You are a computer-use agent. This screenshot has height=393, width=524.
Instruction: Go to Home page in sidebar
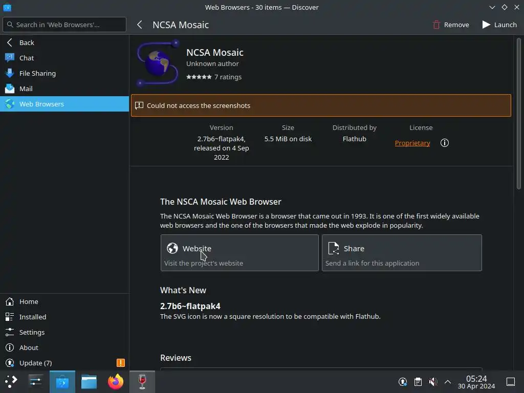(x=64, y=301)
